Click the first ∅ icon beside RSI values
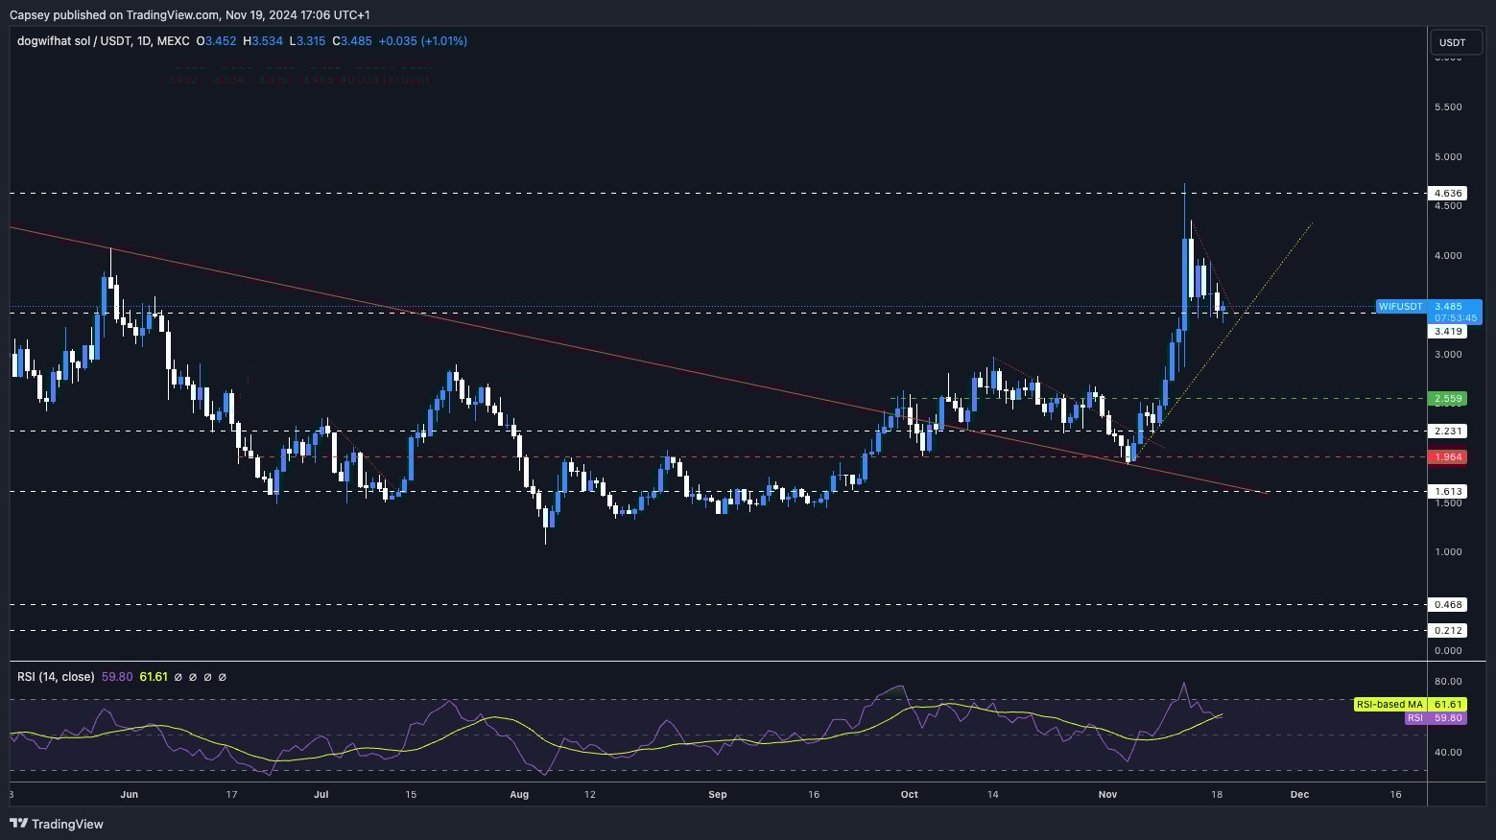The height and width of the screenshot is (840, 1496). 178,677
